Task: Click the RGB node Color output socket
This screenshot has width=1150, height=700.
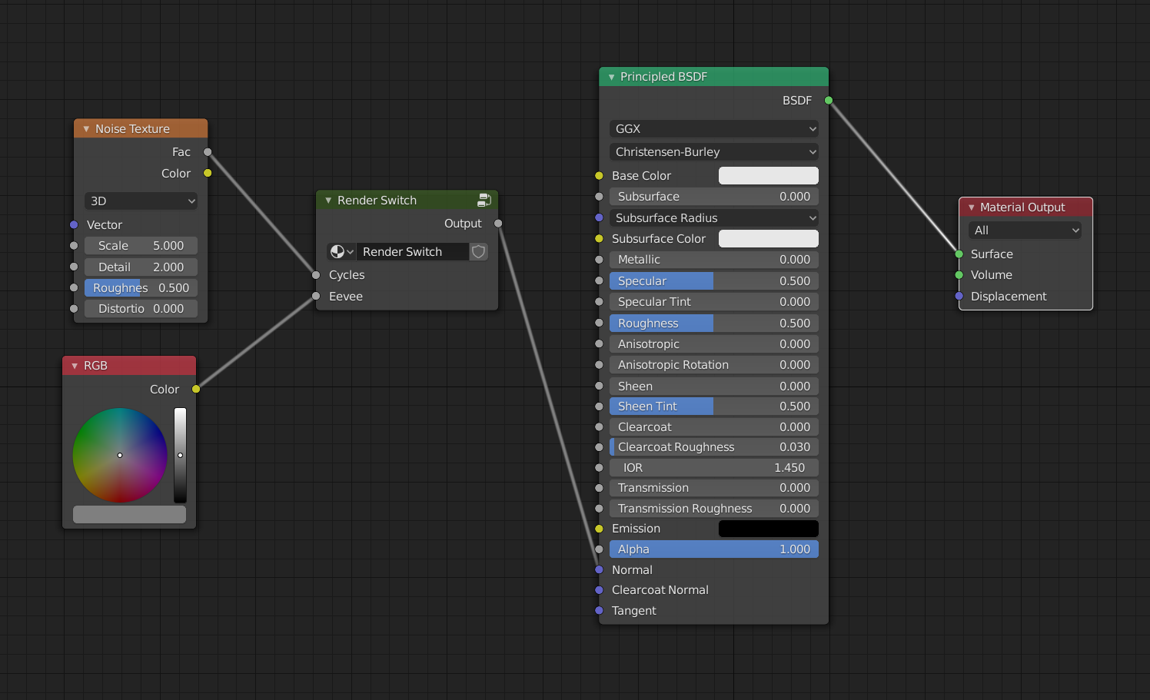Action: [196, 390]
